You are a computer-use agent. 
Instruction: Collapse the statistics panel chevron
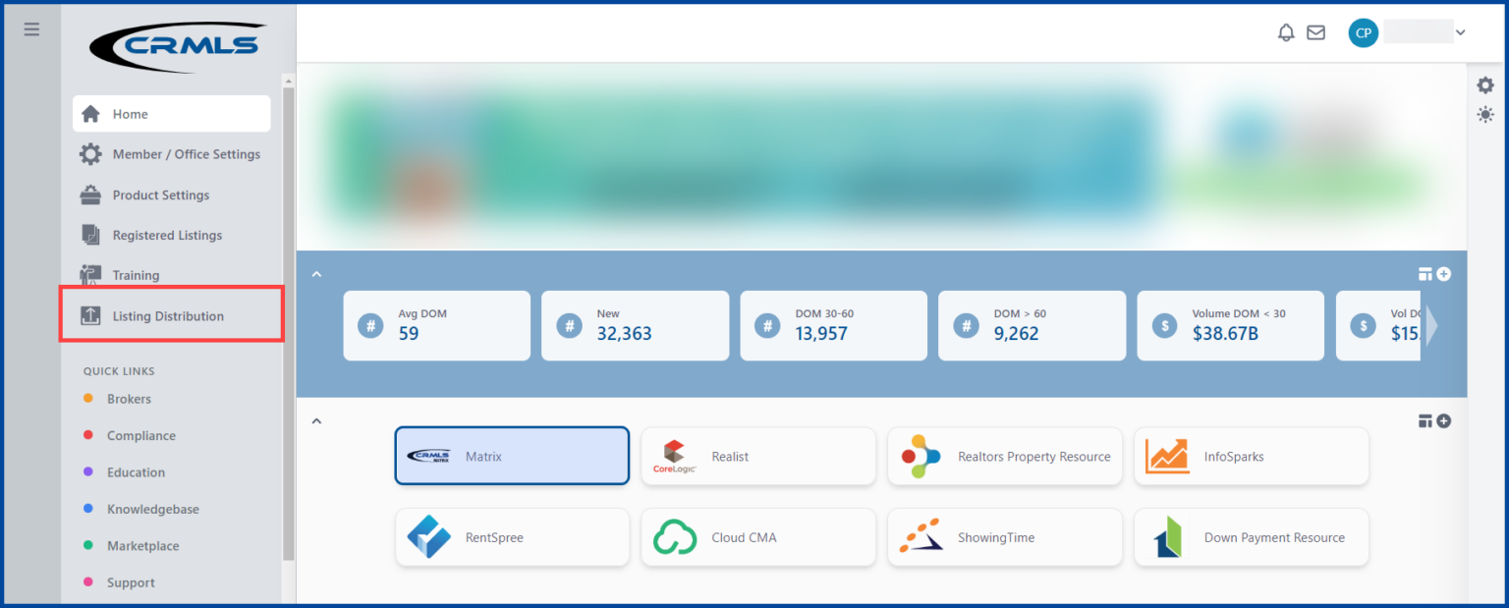pyautogui.click(x=316, y=274)
